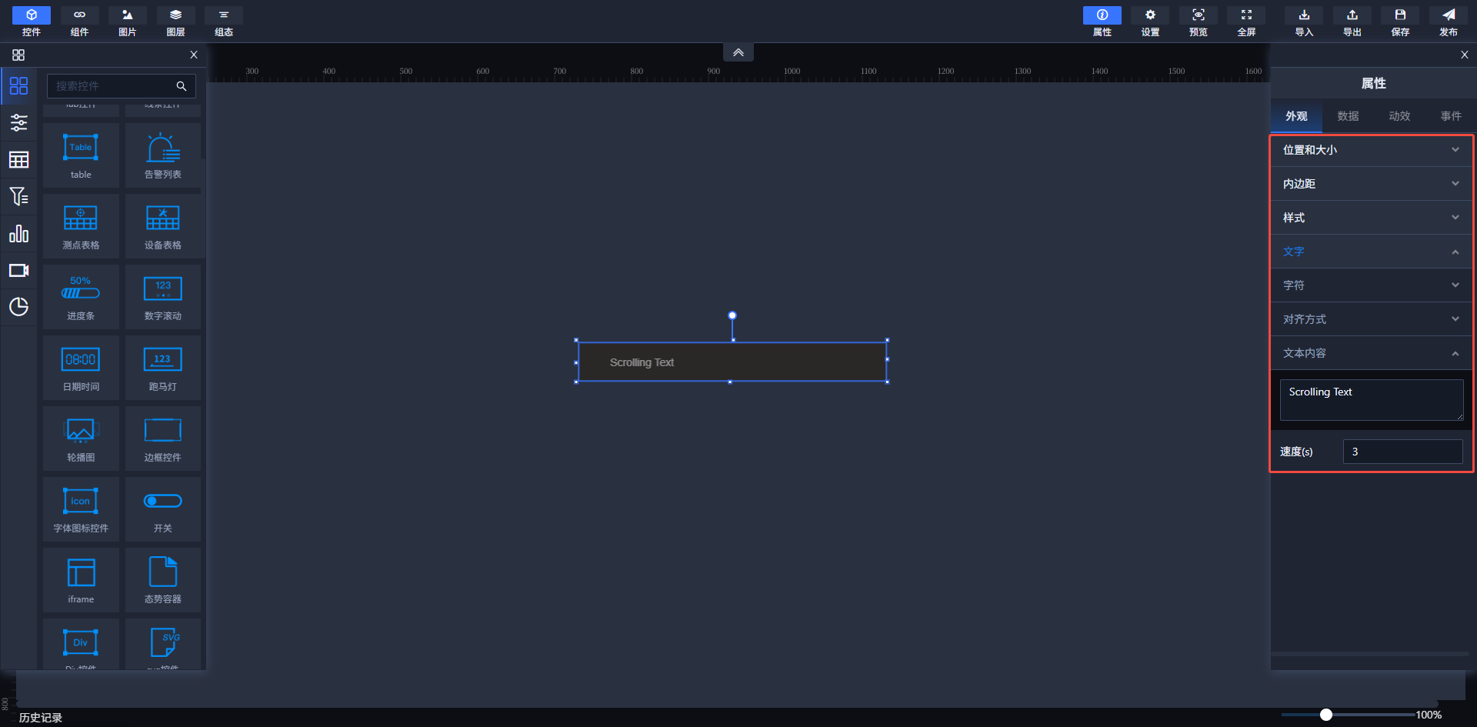Select the filter category icon in left sidebar

18,196
